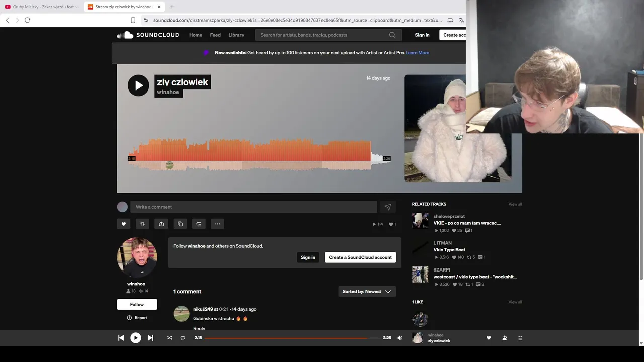Open the Next up queue icon

tap(520, 338)
